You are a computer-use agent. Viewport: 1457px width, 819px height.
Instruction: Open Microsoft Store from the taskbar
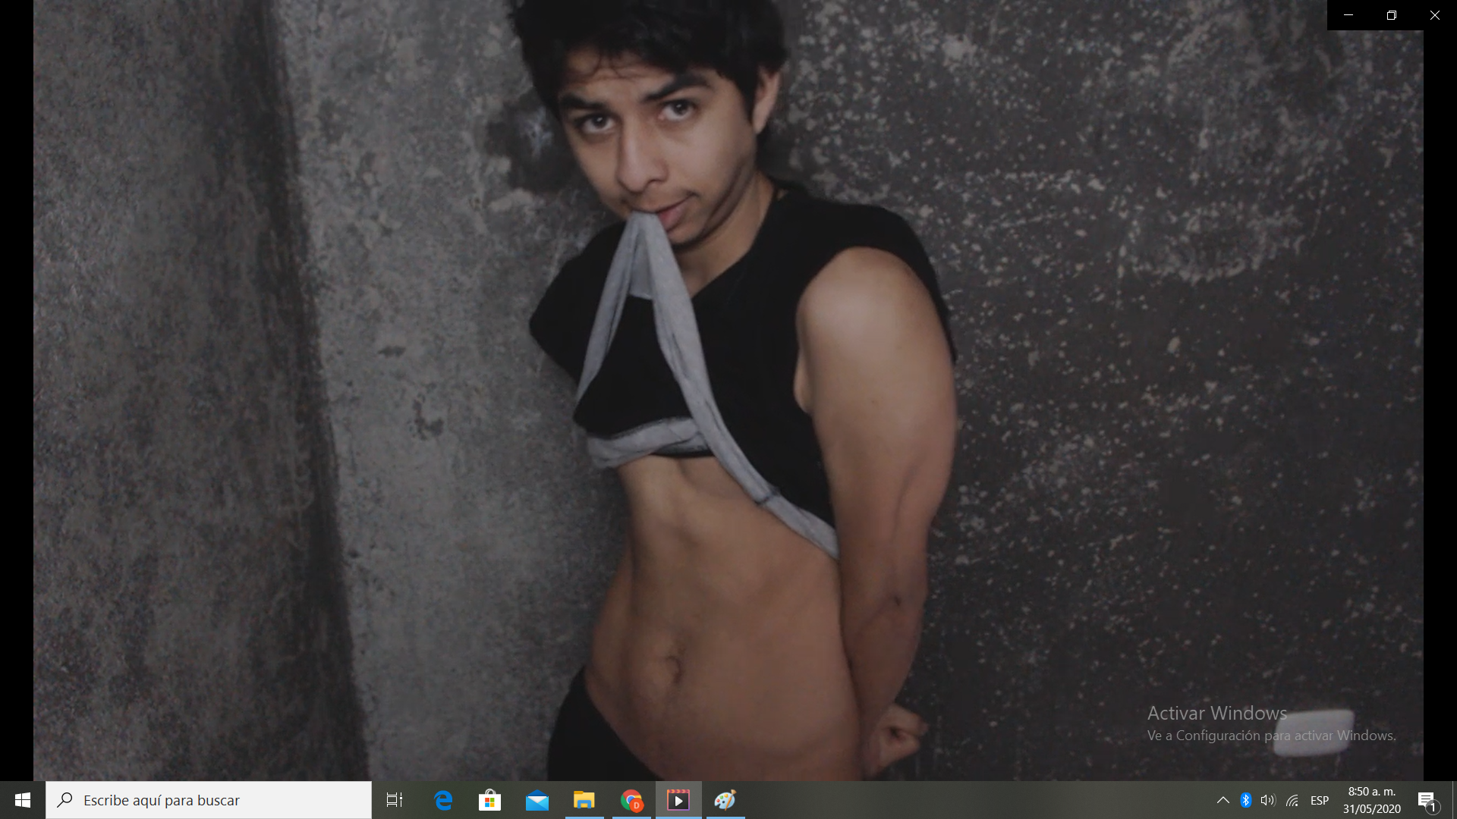pos(490,800)
